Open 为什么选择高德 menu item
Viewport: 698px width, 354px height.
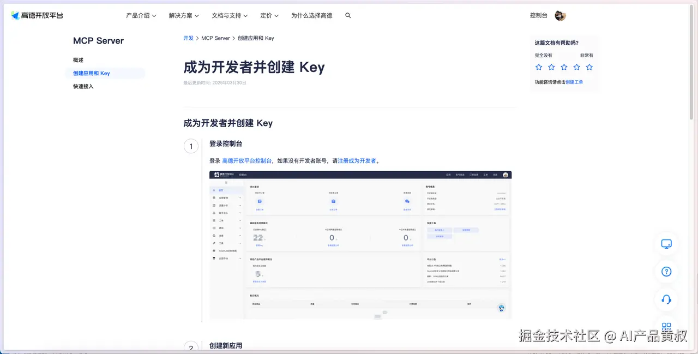coord(311,16)
